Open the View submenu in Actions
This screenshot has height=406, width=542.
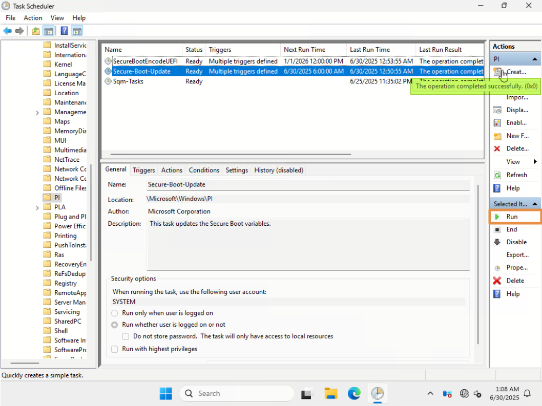click(514, 161)
